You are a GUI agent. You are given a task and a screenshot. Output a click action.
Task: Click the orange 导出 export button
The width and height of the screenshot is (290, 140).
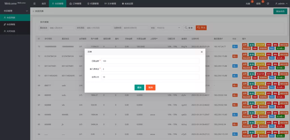click(201, 28)
